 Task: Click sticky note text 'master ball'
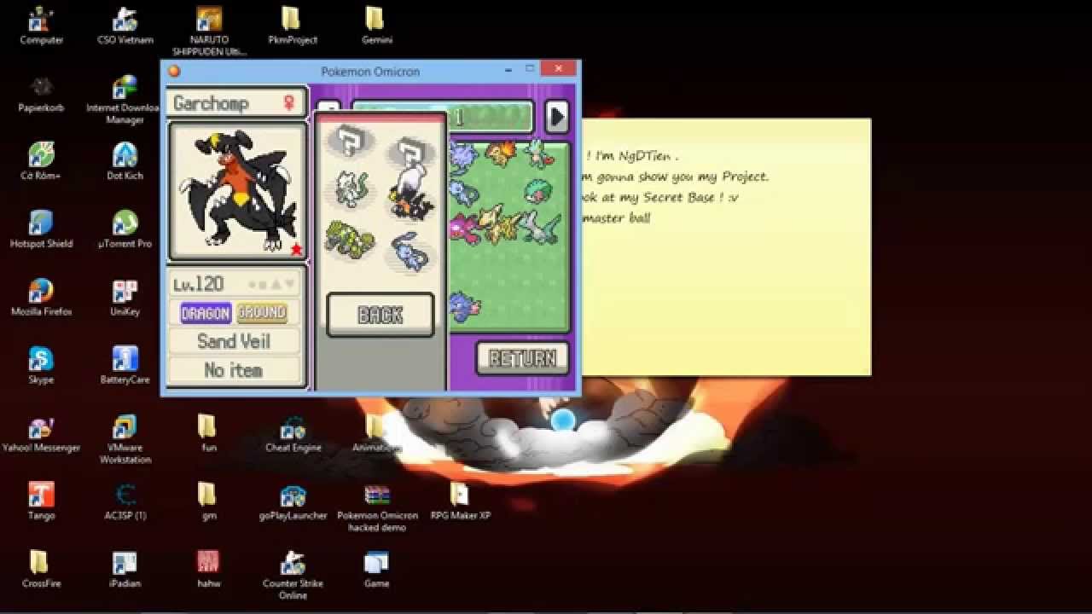(616, 217)
